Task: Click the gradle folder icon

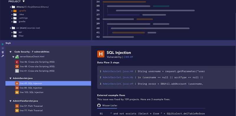Action: (x=15, y=22)
